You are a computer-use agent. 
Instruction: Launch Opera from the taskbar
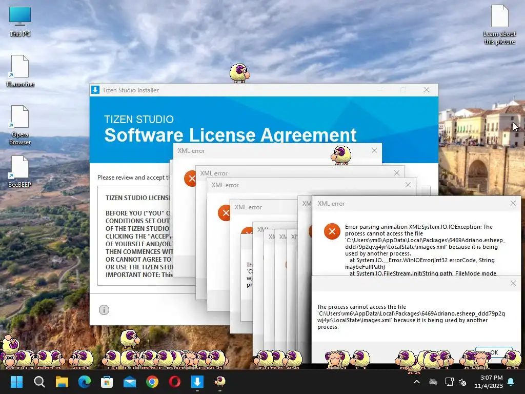click(x=174, y=382)
